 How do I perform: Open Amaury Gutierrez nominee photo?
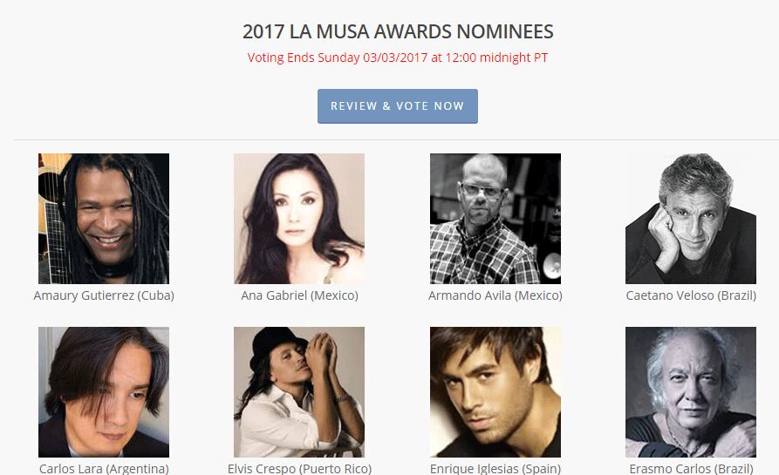click(104, 219)
